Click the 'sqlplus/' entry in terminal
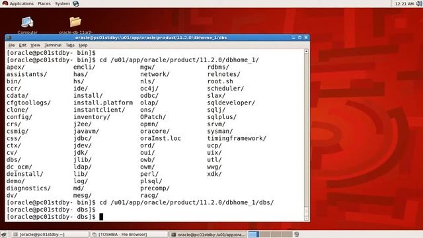Viewport: 423px width, 238px height. (222, 117)
